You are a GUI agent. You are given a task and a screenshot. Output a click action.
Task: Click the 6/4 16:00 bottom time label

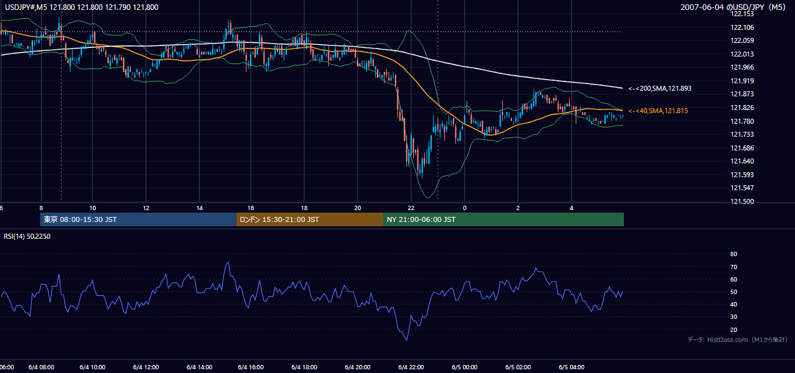(x=251, y=367)
